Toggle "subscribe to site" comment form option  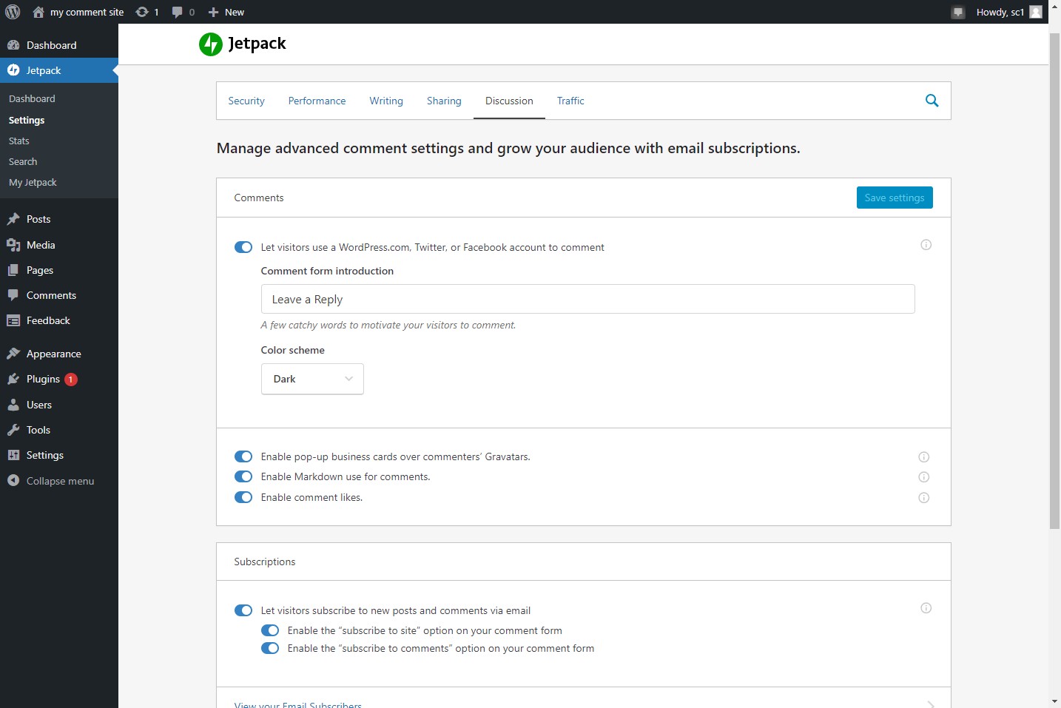(x=270, y=630)
